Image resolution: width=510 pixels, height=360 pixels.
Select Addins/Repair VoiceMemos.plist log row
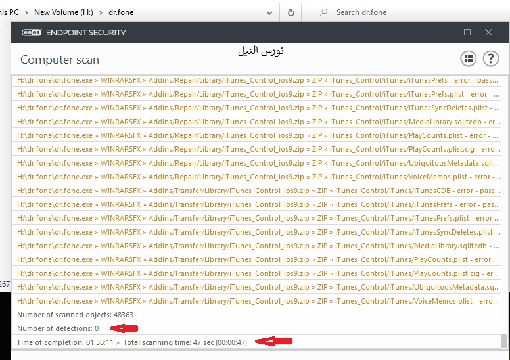click(x=255, y=177)
